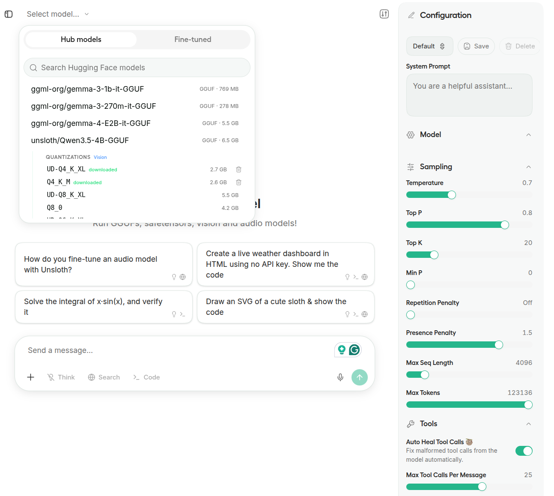Click the lightbulb icon on the audio model card
Viewport: 554px width, 496px height.
(174, 277)
